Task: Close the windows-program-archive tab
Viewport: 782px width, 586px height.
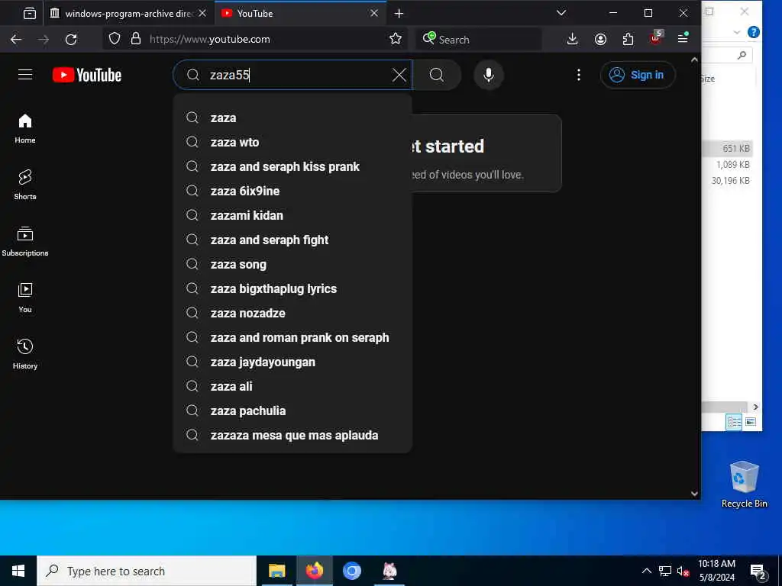Action: coord(202,14)
